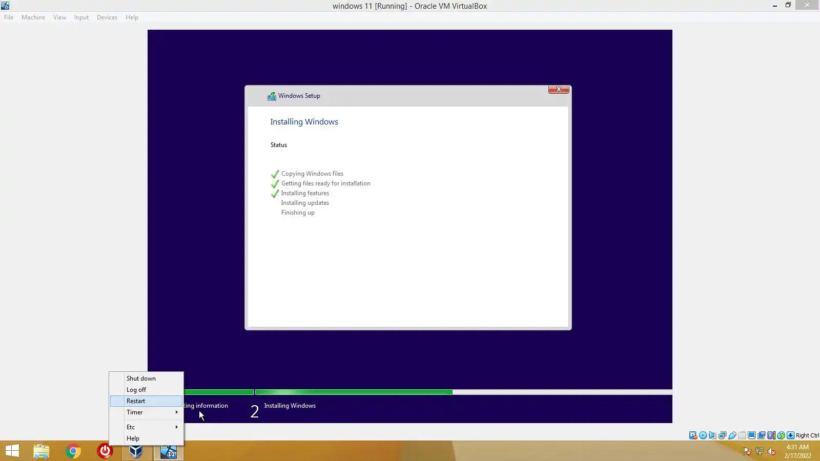Open VirtualBox Manager from the taskbar
This screenshot has height=461, width=820.
coord(136,451)
